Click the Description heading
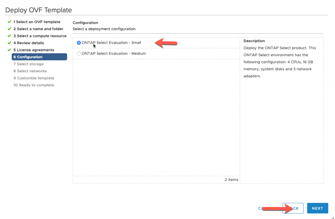The image size is (335, 219). [254, 41]
